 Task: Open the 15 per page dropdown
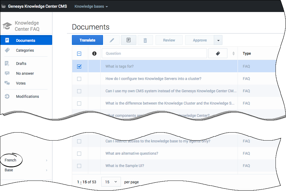pos(111,182)
